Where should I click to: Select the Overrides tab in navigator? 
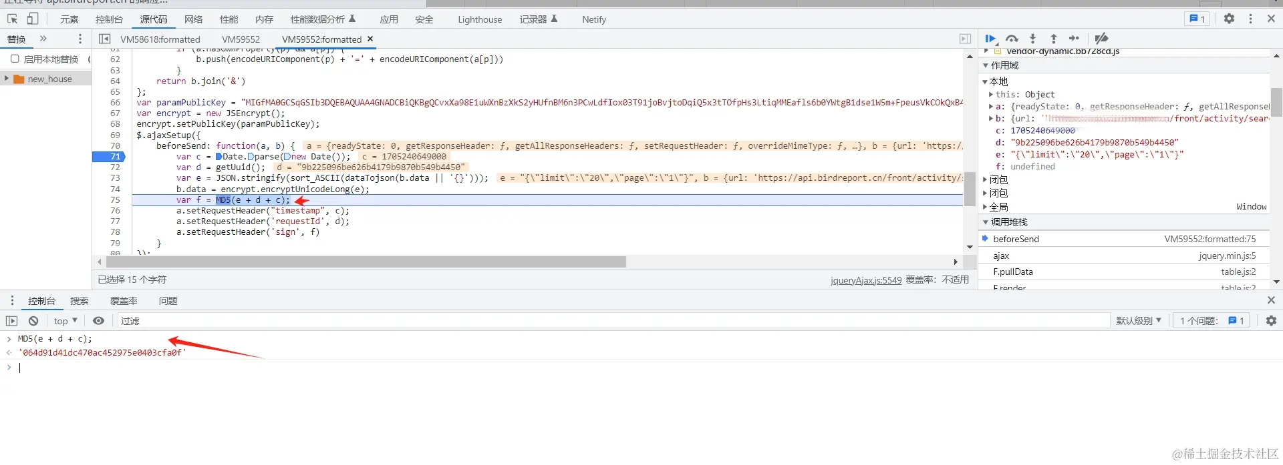[17, 39]
